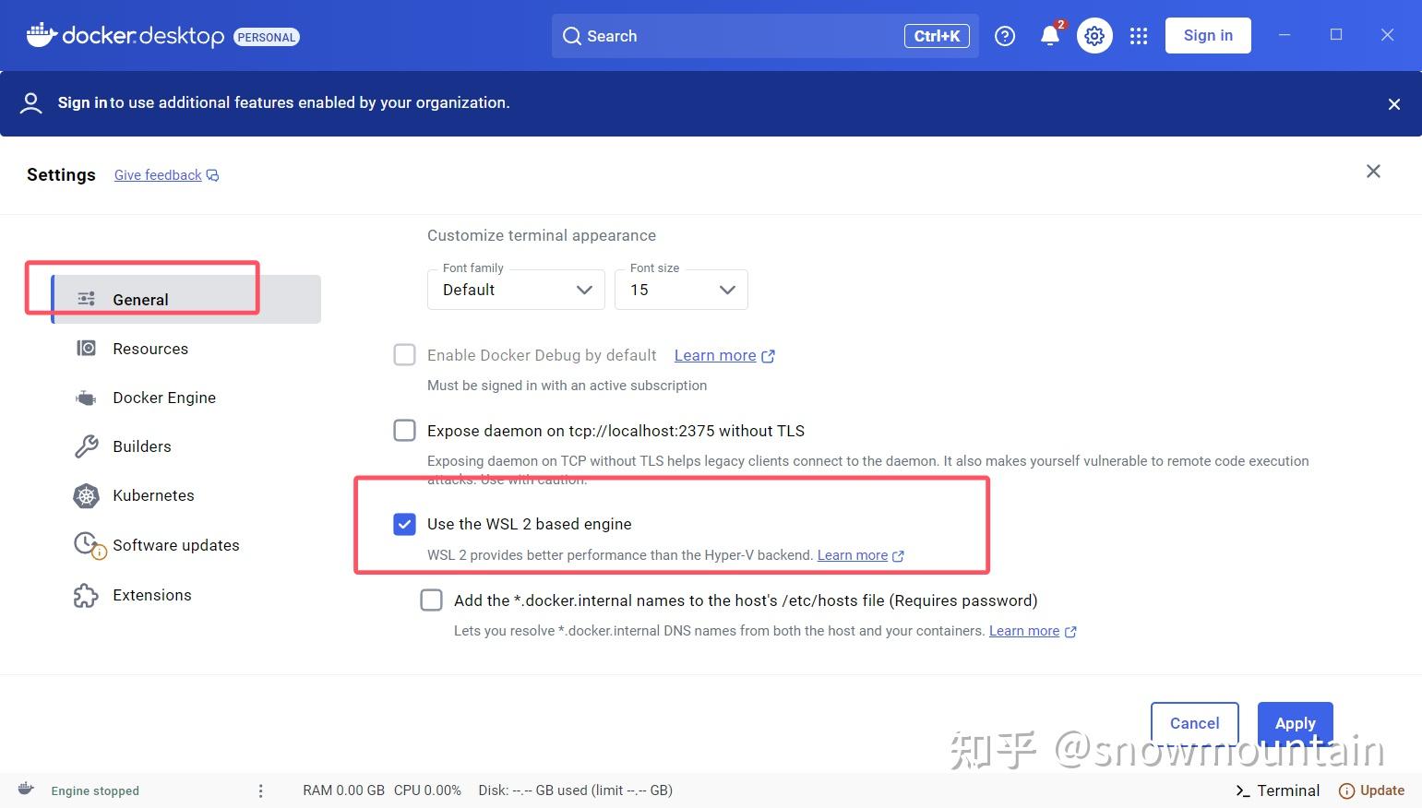This screenshot has height=808, width=1422.
Task: Open the Give feedback link
Action: coord(157,174)
